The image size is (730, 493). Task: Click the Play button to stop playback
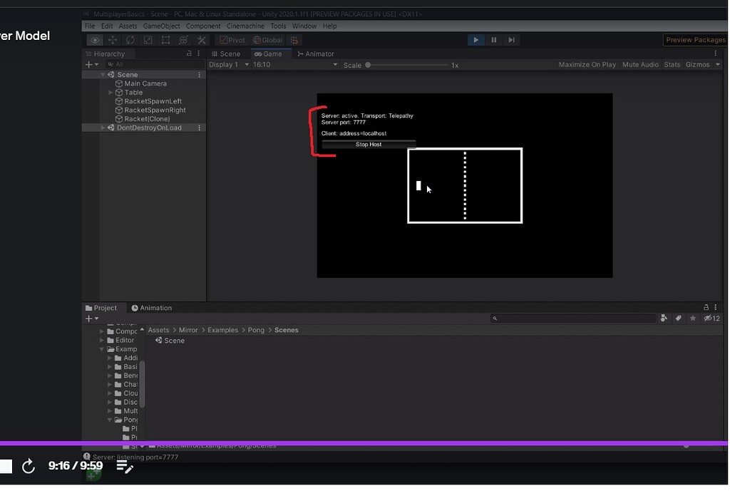475,39
